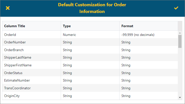The image size is (185, 104).
Task: Open the -99,999 format for OrderId
Action: click(138, 35)
